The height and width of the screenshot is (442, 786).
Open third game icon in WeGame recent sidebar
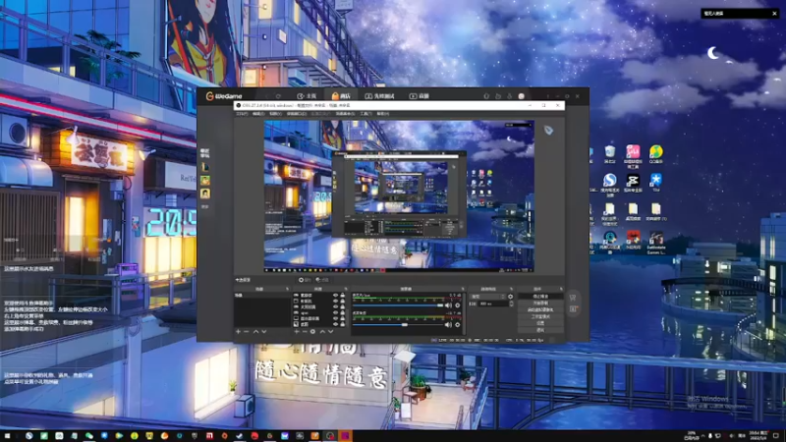(x=205, y=193)
